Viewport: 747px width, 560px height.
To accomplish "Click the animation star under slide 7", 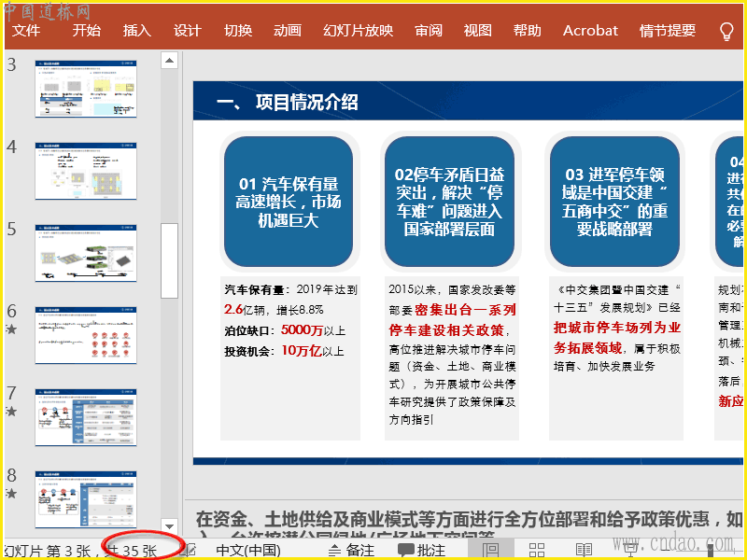I will [11, 411].
